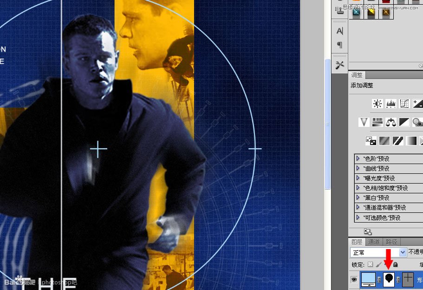Create an Exposure adjustment

(417, 103)
